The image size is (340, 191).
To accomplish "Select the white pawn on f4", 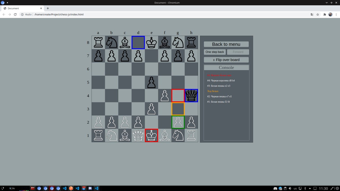I will [165, 95].
